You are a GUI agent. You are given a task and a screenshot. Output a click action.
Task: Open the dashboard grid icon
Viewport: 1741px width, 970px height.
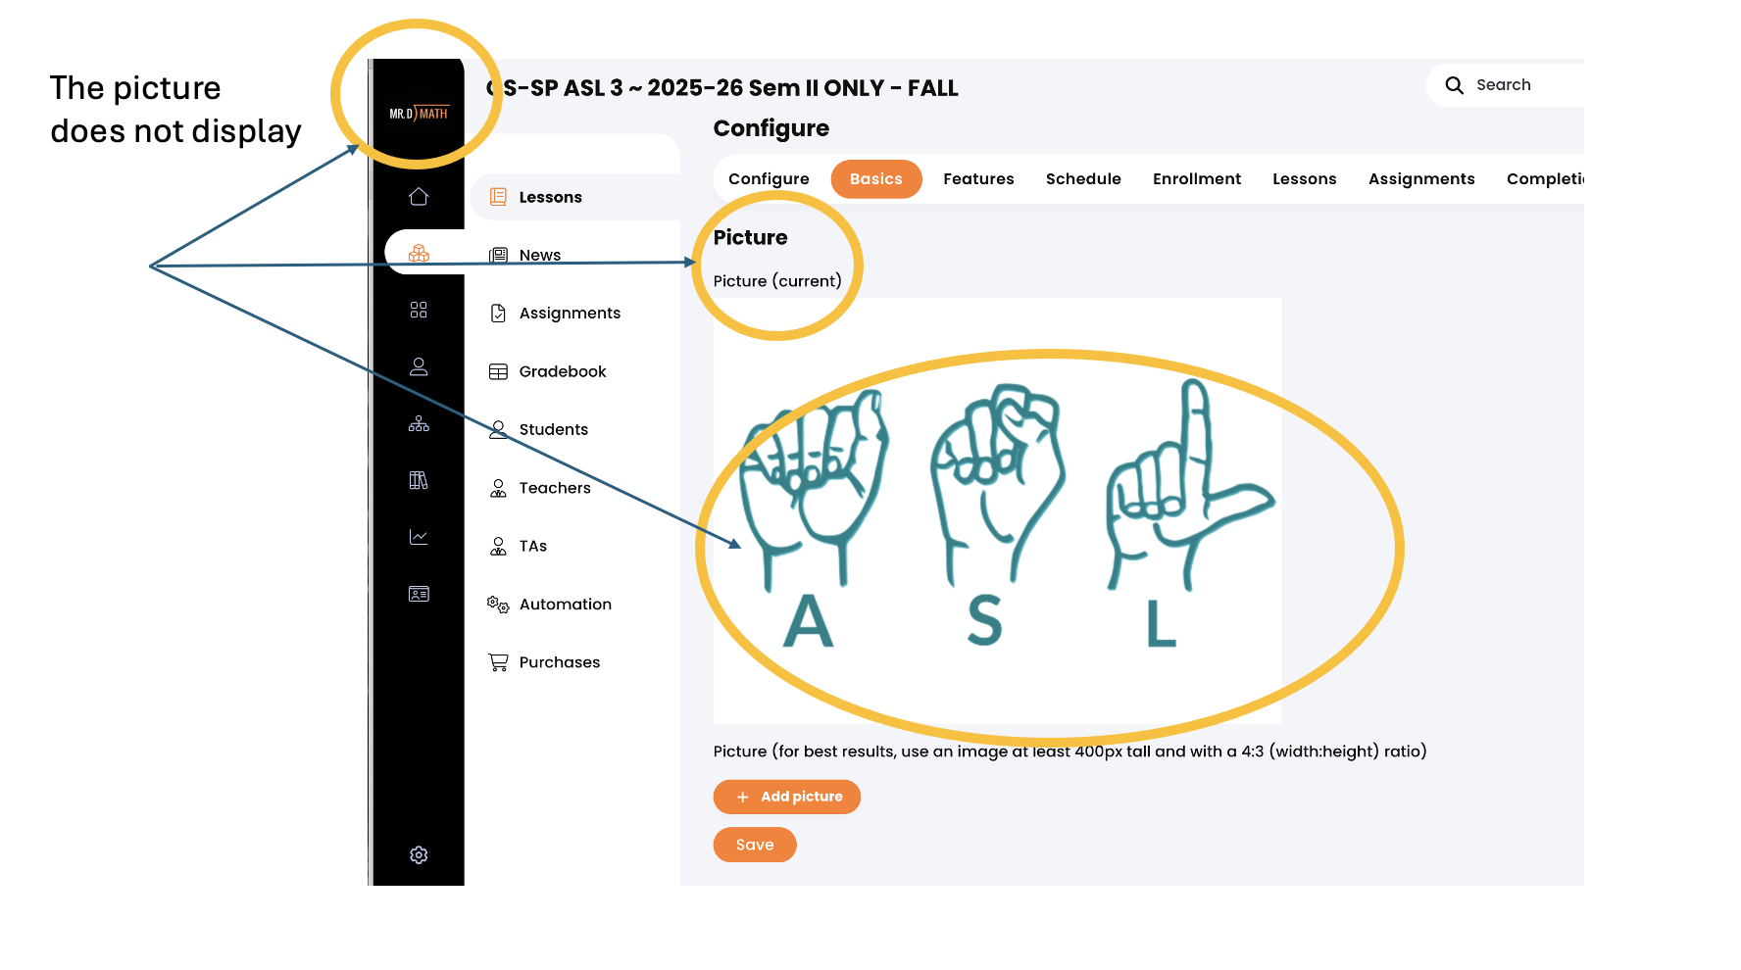click(419, 310)
